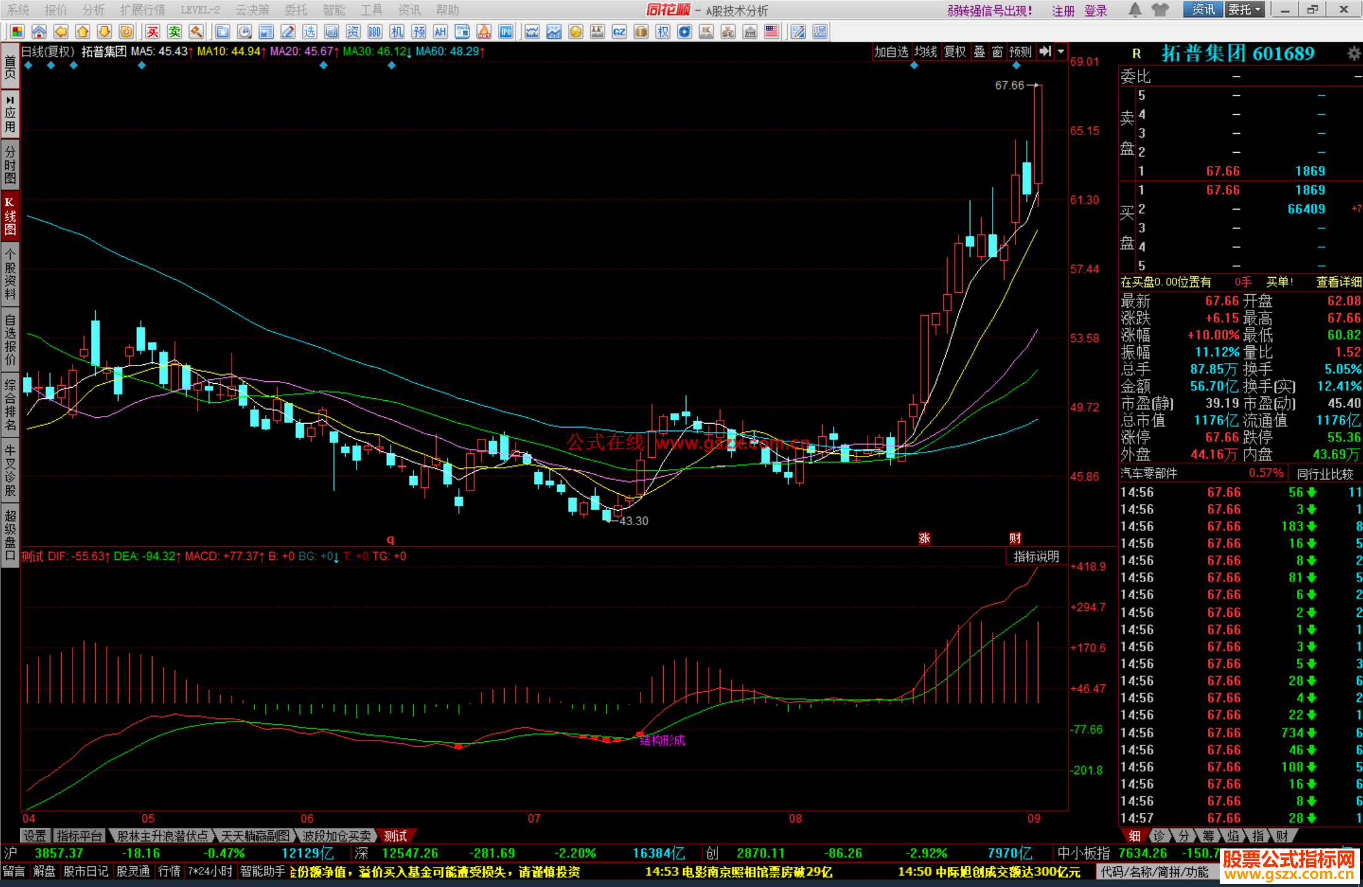Click the AH shares toolbar icon
The image size is (1363, 887).
(x=440, y=32)
